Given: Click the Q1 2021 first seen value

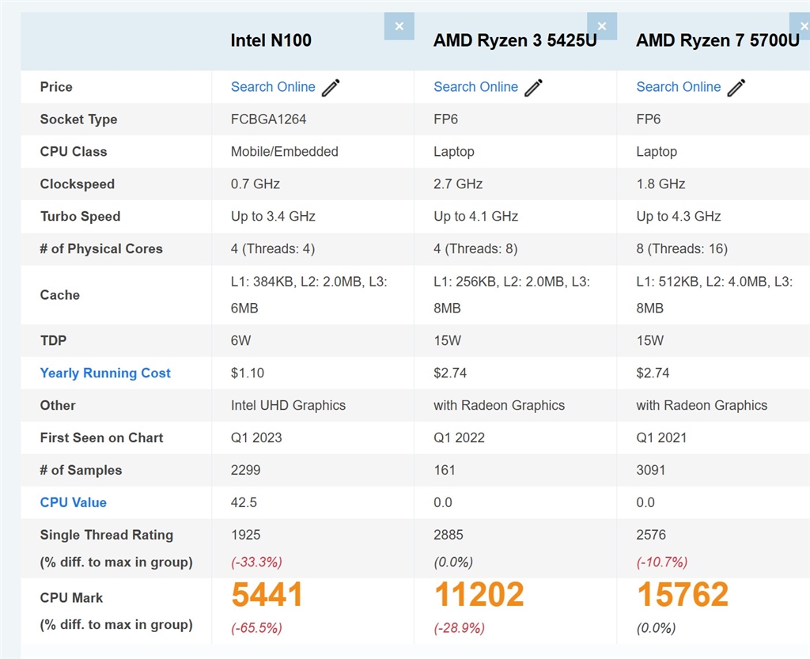Looking at the screenshot, I should point(662,438).
